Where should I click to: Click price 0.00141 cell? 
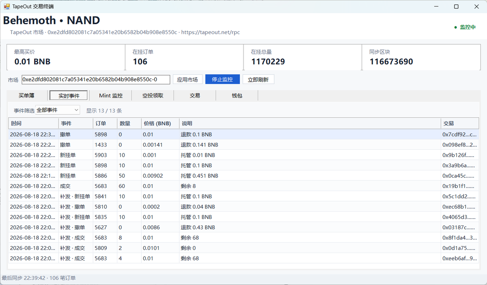tap(160, 145)
